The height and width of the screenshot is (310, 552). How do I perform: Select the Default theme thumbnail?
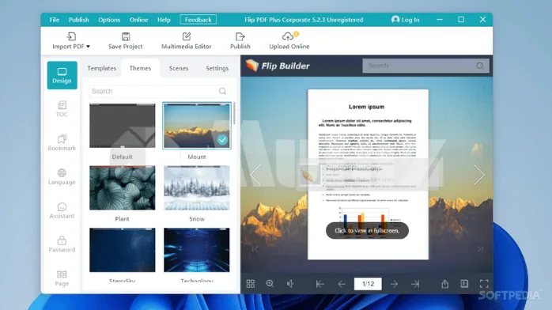122,126
